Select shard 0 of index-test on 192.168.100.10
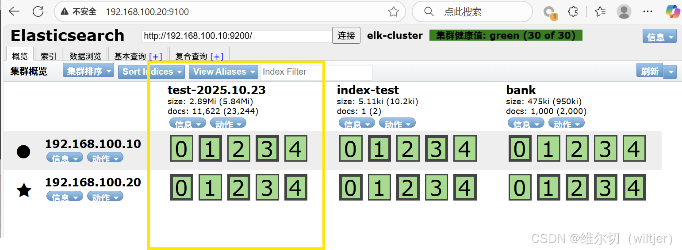Screen dimensions: 682x250 pos(351,149)
